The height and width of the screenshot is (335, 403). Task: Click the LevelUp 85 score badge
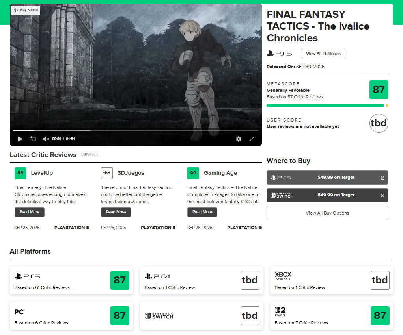[x=20, y=173]
